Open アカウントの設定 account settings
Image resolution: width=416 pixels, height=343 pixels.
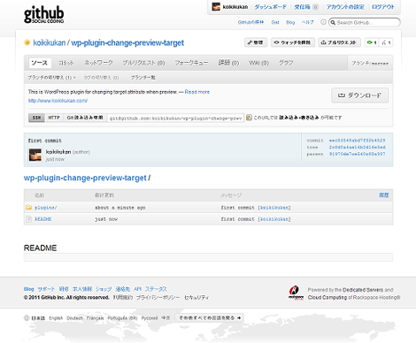[345, 7]
